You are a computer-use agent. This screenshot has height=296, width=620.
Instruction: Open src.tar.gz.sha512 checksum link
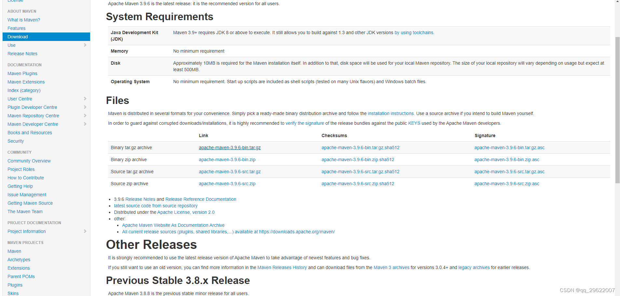click(360, 172)
